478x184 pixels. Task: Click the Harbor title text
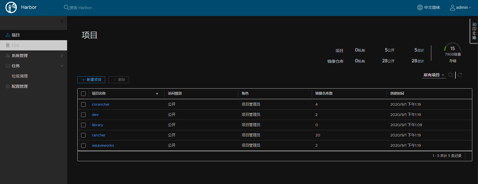click(x=29, y=7)
